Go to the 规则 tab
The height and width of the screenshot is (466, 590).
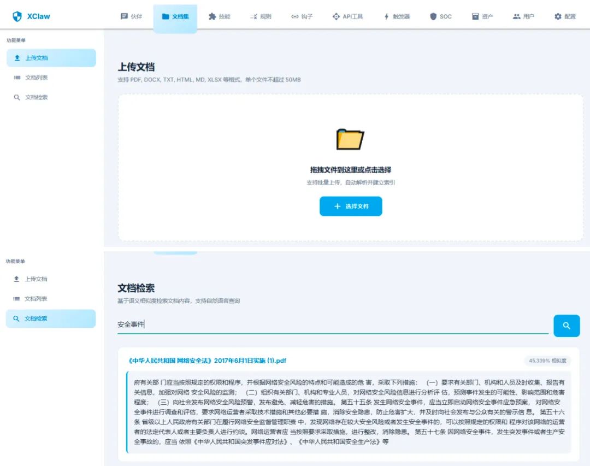(x=261, y=16)
